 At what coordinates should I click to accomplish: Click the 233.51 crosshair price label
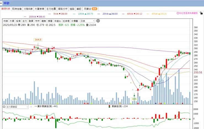198,72
